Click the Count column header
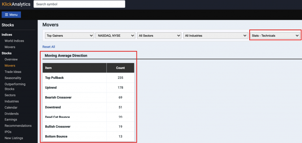This screenshot has height=143, width=302. coord(120,68)
